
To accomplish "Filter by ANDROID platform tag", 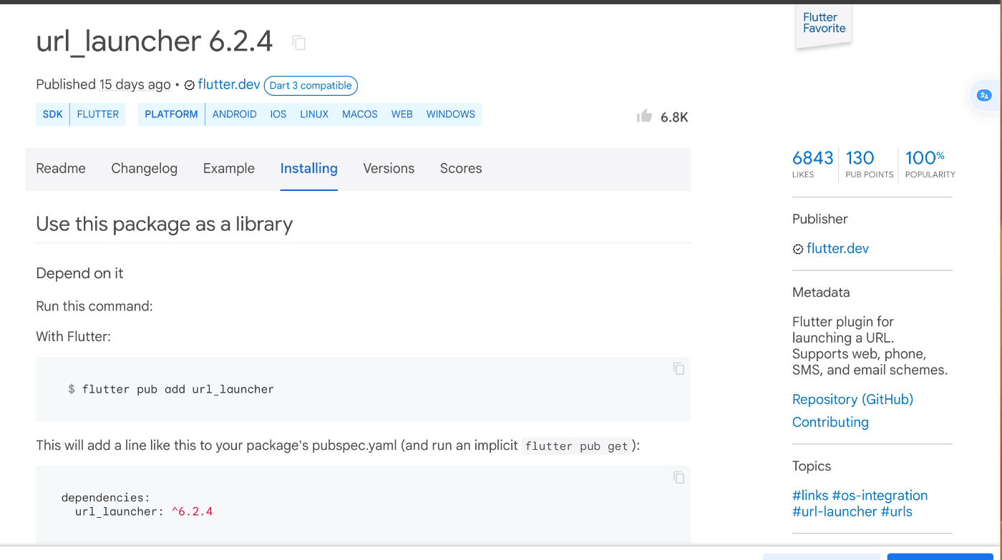I will 234,114.
